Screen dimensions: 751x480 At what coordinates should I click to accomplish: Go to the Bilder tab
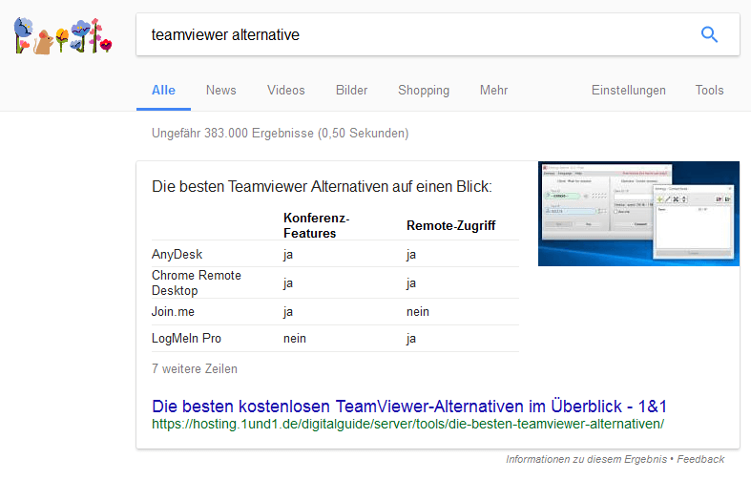click(x=351, y=91)
